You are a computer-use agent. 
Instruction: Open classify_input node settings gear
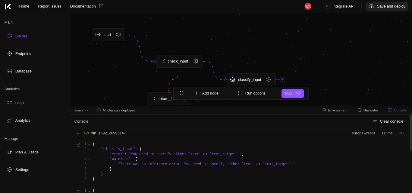[x=269, y=80]
